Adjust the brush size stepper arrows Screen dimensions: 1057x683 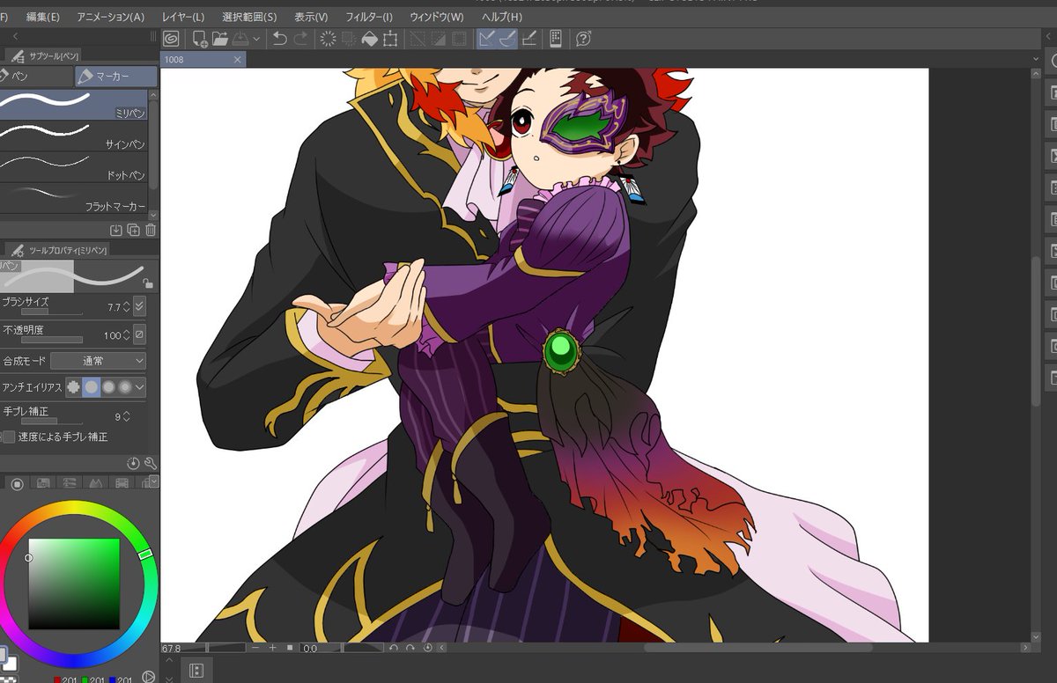[126, 307]
